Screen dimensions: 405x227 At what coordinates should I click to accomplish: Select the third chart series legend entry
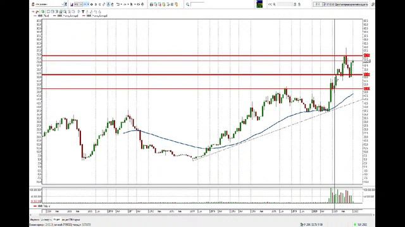95,16
